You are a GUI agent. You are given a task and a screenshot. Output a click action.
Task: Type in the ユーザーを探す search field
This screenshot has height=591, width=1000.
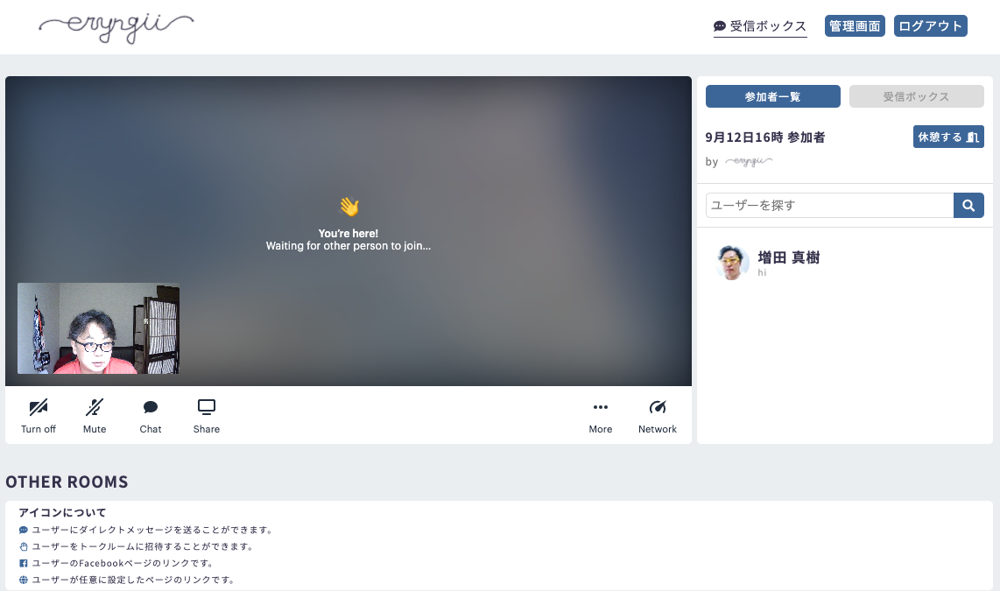tap(829, 206)
